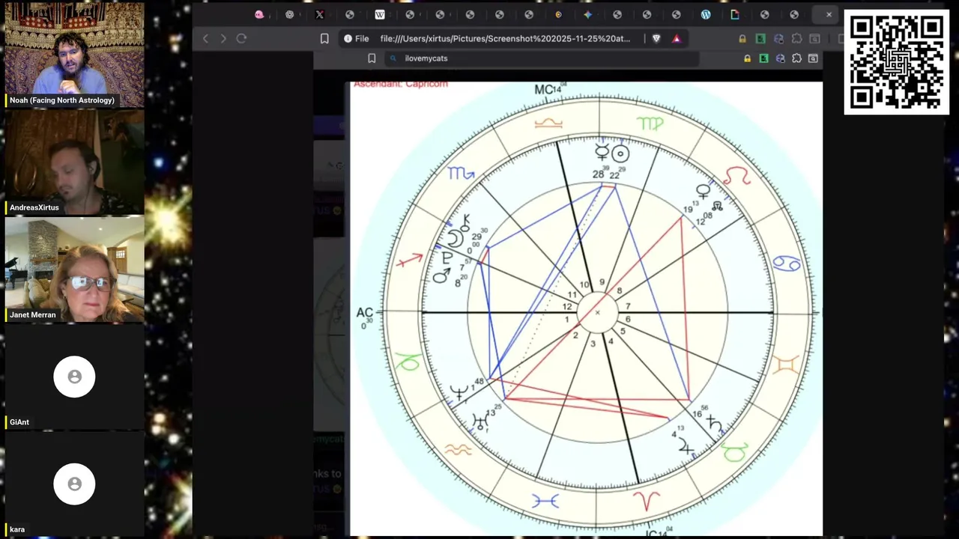Click sidebar icon in ilovemycats row
959x539 pixels.
813,58
